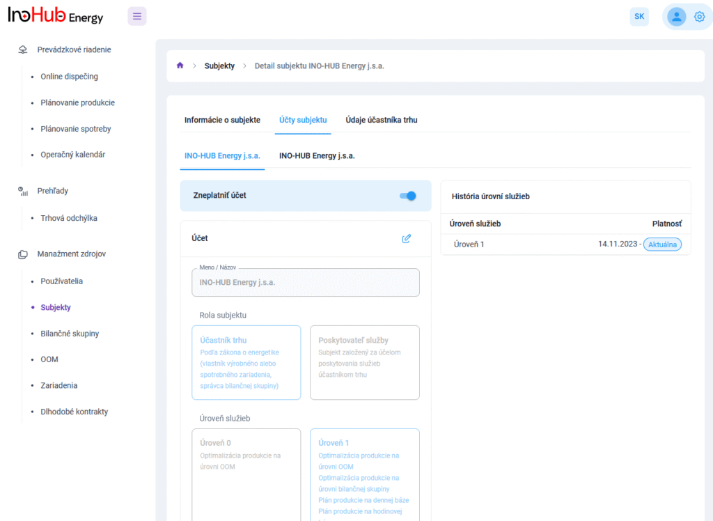Toggle the Zneplatniť účet switch

[408, 196]
